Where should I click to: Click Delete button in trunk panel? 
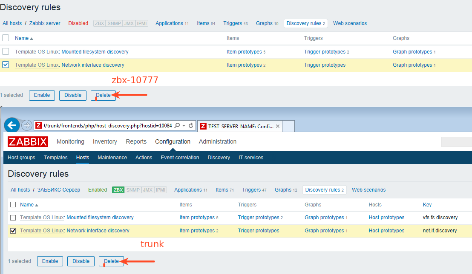coord(111,261)
